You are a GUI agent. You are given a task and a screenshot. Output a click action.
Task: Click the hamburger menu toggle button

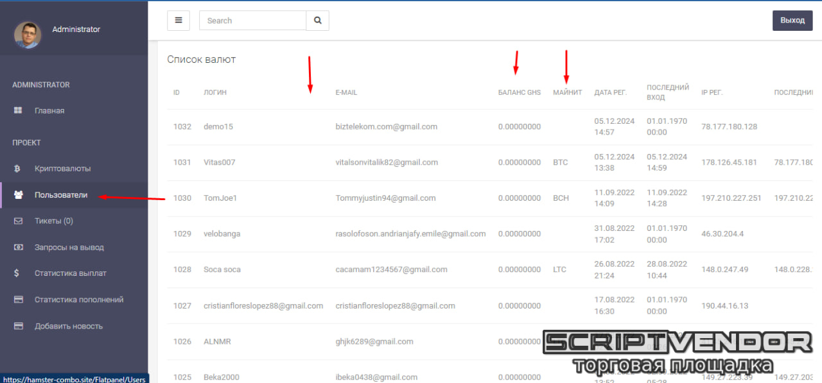click(x=179, y=21)
